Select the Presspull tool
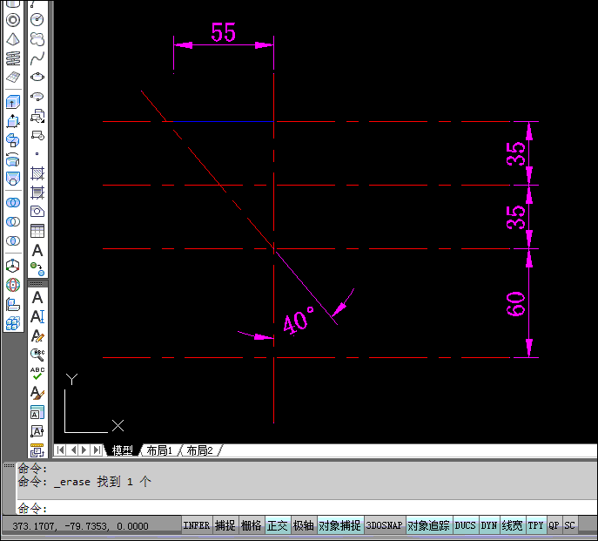The height and width of the screenshot is (541, 598). coord(13,121)
